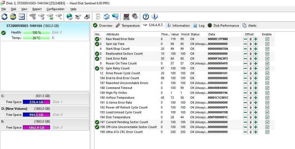The image size is (295, 149).
Task: Open the File menu
Action: (x=4, y=9)
